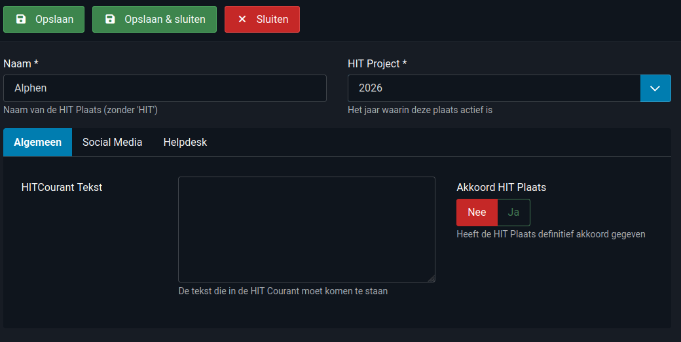Click the save icon on Opslaan & sluiten
The width and height of the screenshot is (681, 342).
pos(110,20)
